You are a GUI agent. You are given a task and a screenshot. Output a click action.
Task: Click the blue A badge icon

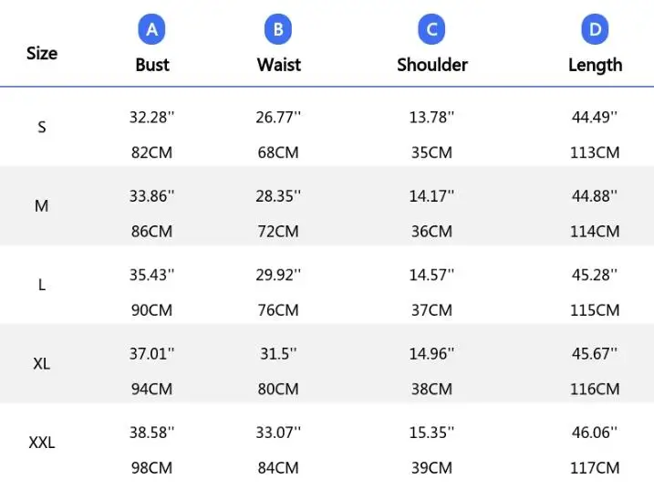(x=152, y=30)
